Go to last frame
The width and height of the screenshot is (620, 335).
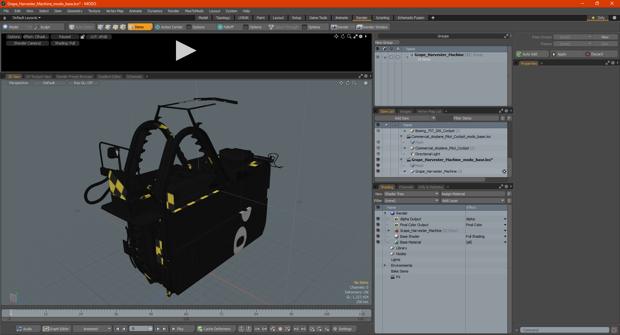[165, 329]
